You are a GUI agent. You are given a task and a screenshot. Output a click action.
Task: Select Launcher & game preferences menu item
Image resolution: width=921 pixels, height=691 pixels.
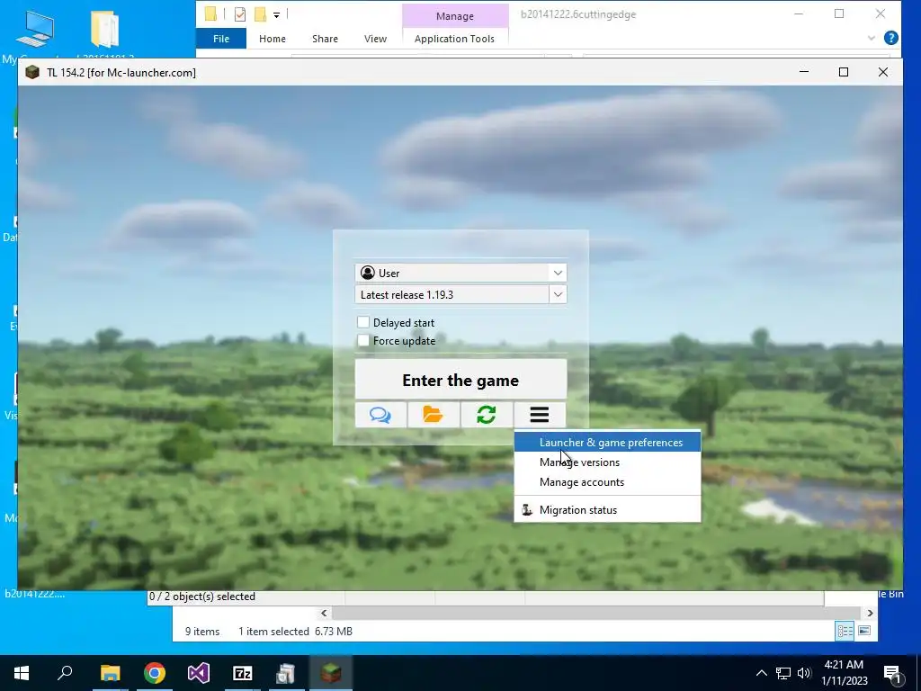coord(607,443)
